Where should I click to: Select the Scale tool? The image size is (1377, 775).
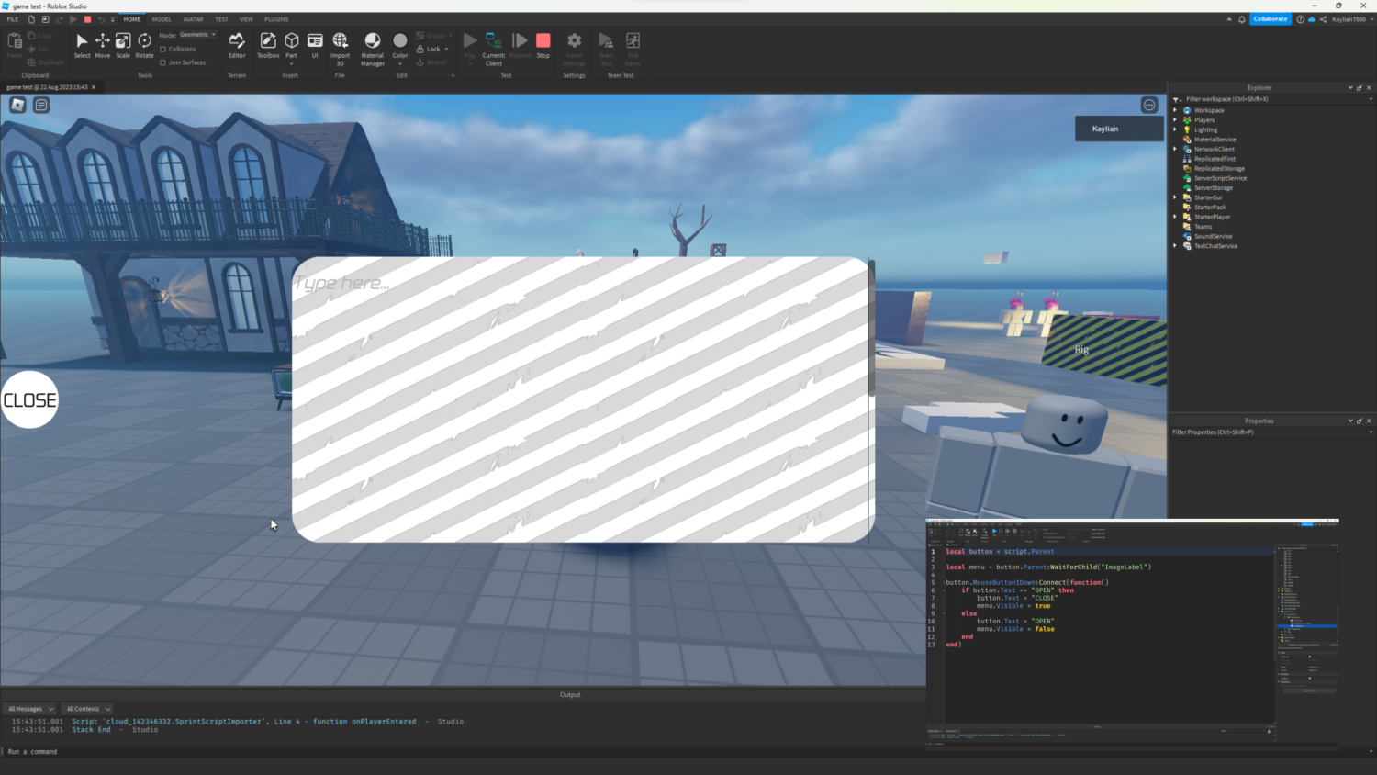click(x=123, y=43)
